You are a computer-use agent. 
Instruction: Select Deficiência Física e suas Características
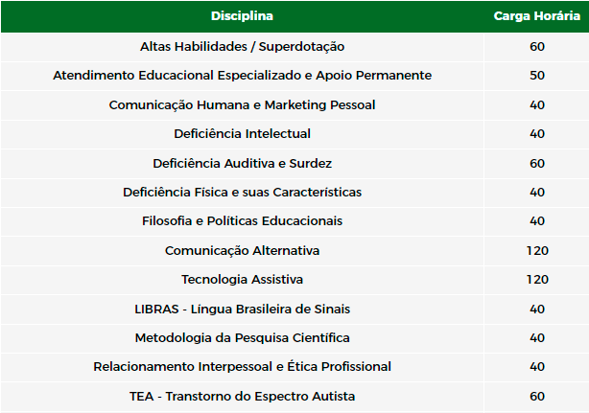coord(243,193)
